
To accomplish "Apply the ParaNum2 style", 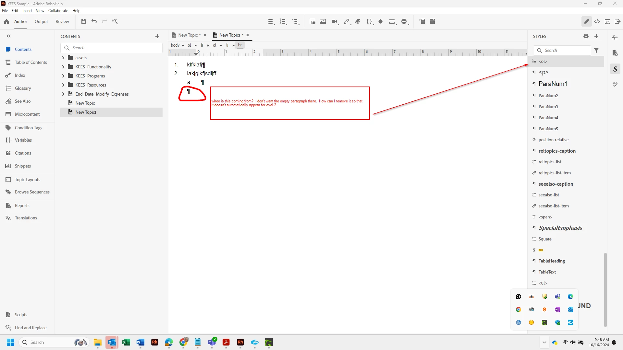I will point(548,96).
